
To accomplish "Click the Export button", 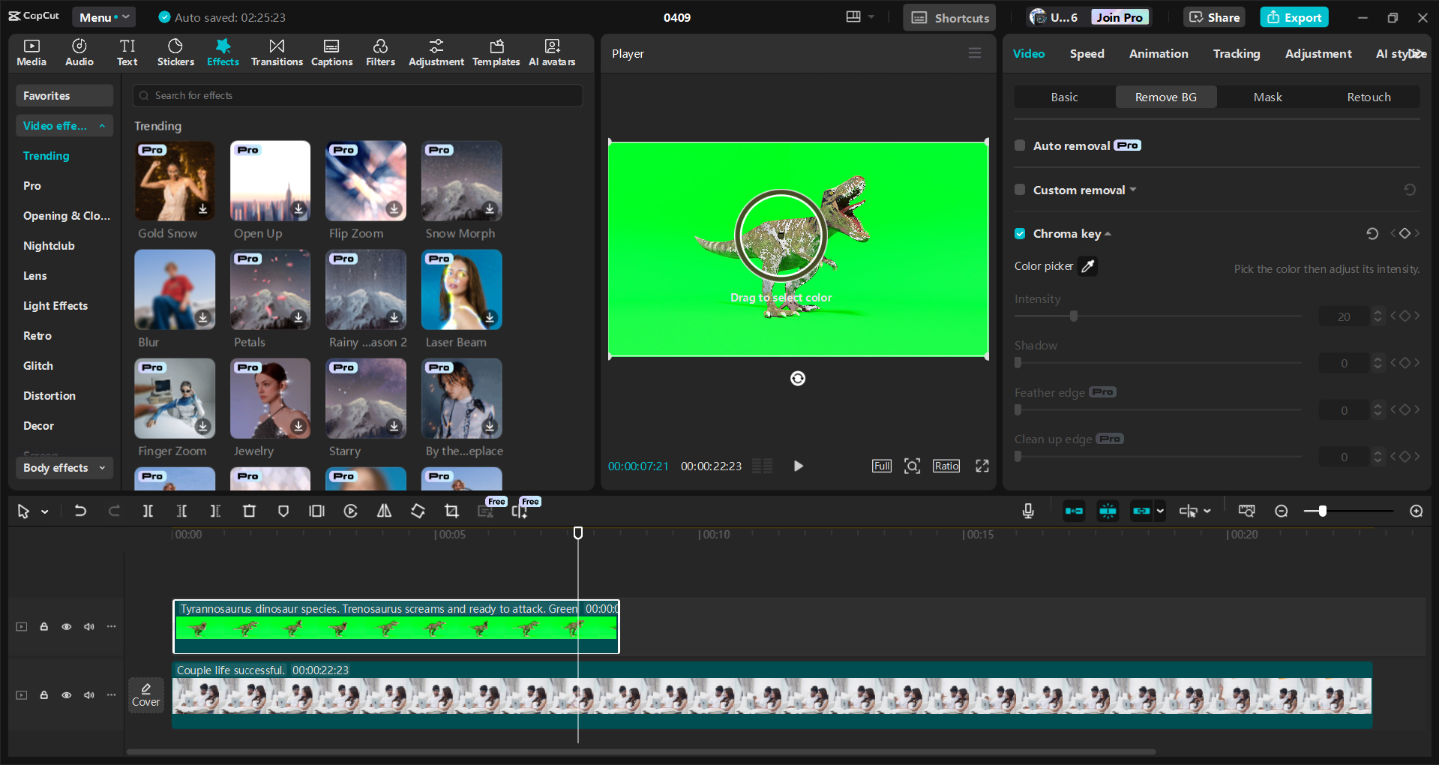I will click(x=1294, y=16).
